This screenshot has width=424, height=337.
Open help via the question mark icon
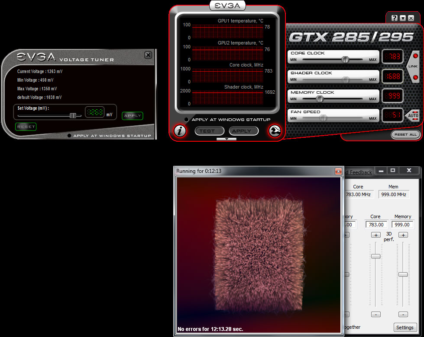[x=394, y=18]
